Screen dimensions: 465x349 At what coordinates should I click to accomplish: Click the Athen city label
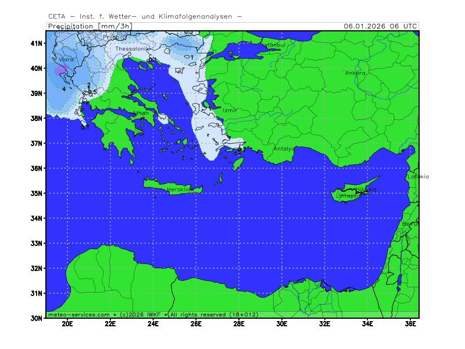coord(141,113)
